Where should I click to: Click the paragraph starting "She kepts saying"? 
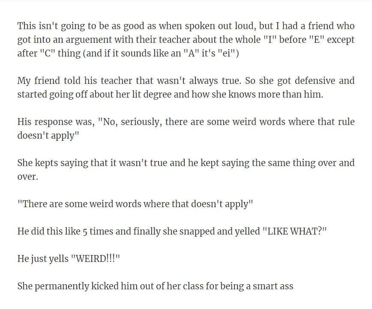tap(186, 169)
